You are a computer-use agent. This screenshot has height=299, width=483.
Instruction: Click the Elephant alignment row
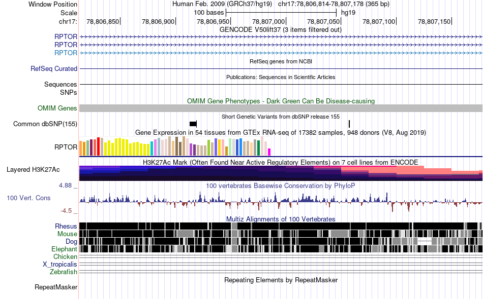tap(281, 249)
